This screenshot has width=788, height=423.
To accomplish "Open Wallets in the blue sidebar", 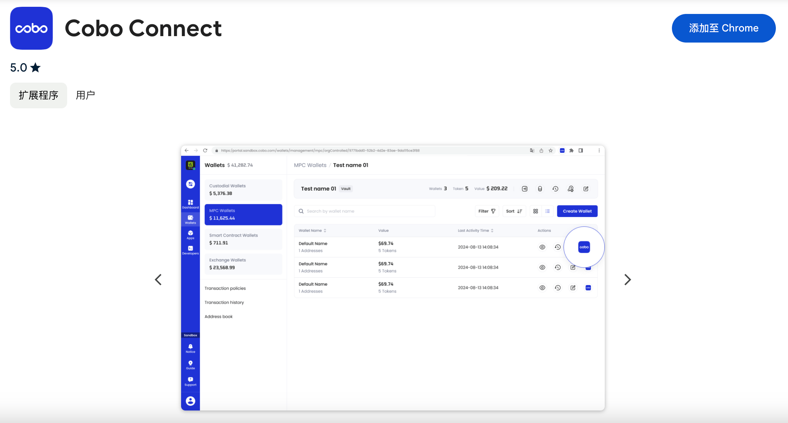I will coord(190,220).
